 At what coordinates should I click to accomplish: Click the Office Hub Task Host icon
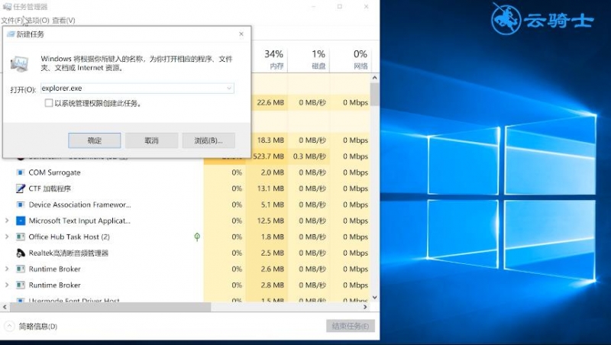click(21, 237)
